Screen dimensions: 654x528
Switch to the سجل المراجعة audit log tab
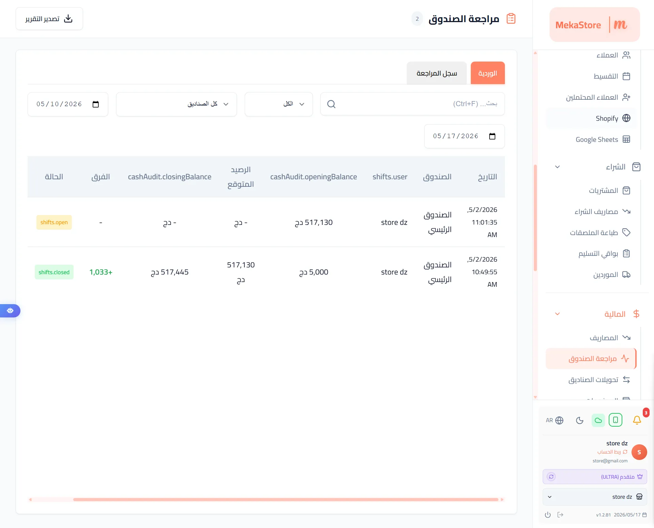pyautogui.click(x=436, y=73)
